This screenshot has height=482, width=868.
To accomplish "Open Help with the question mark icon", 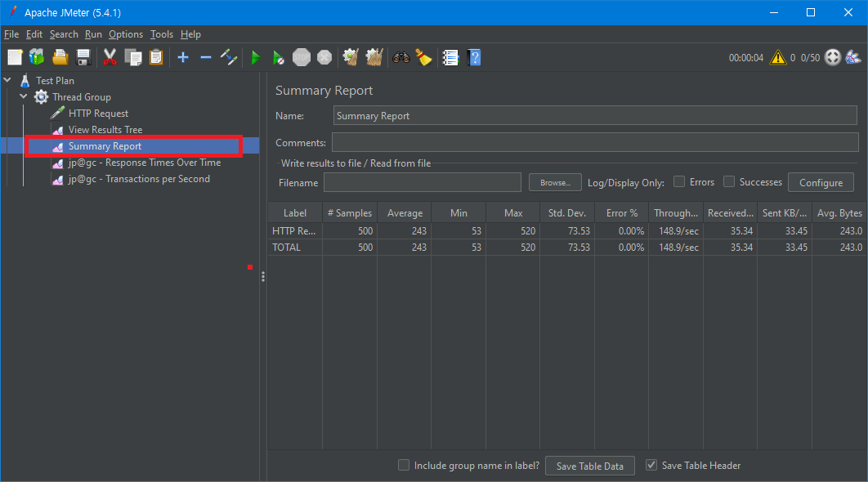I will [x=474, y=57].
